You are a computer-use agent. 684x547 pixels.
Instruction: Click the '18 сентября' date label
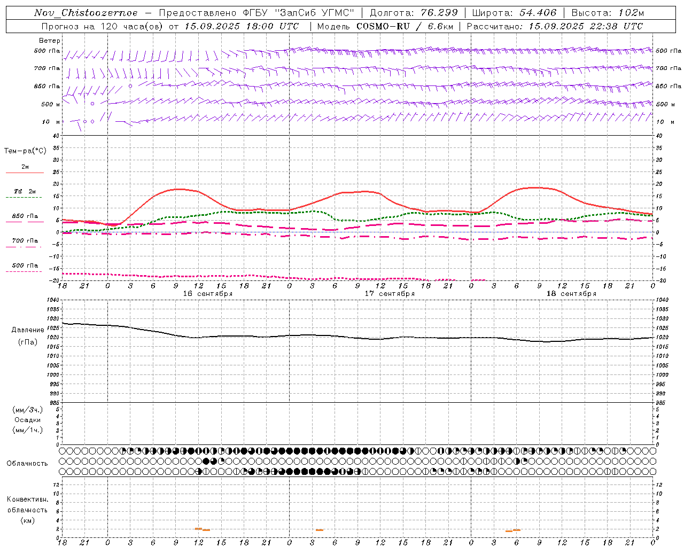tap(571, 294)
